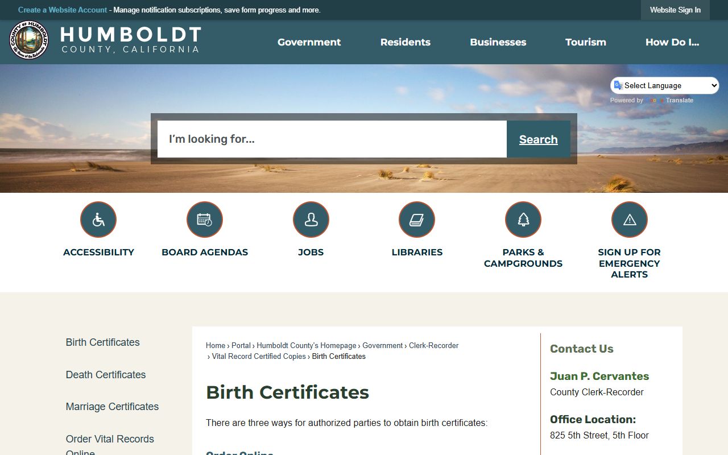Image resolution: width=728 pixels, height=455 pixels.
Task: Select Marriage Certificates in the side menu
Action: tap(112, 407)
